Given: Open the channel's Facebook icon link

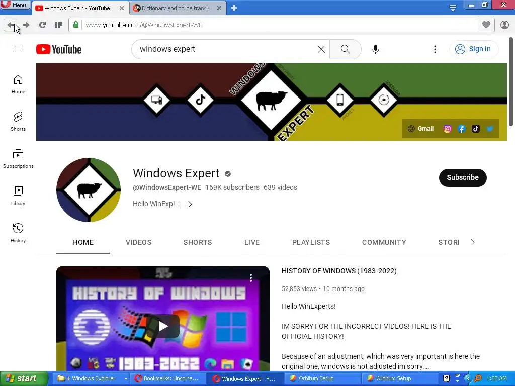Looking at the screenshot, I should pyautogui.click(x=462, y=129).
